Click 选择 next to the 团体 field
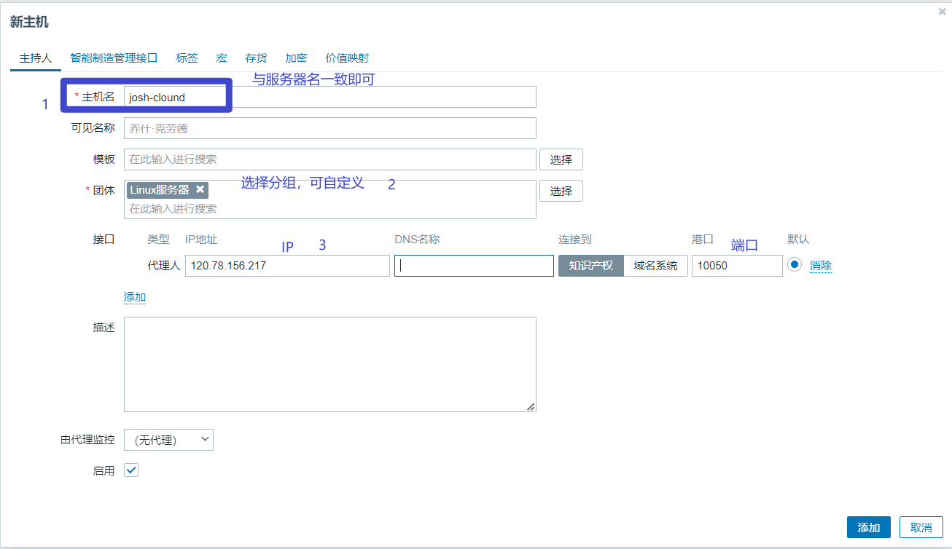The height and width of the screenshot is (549, 952). (561, 190)
